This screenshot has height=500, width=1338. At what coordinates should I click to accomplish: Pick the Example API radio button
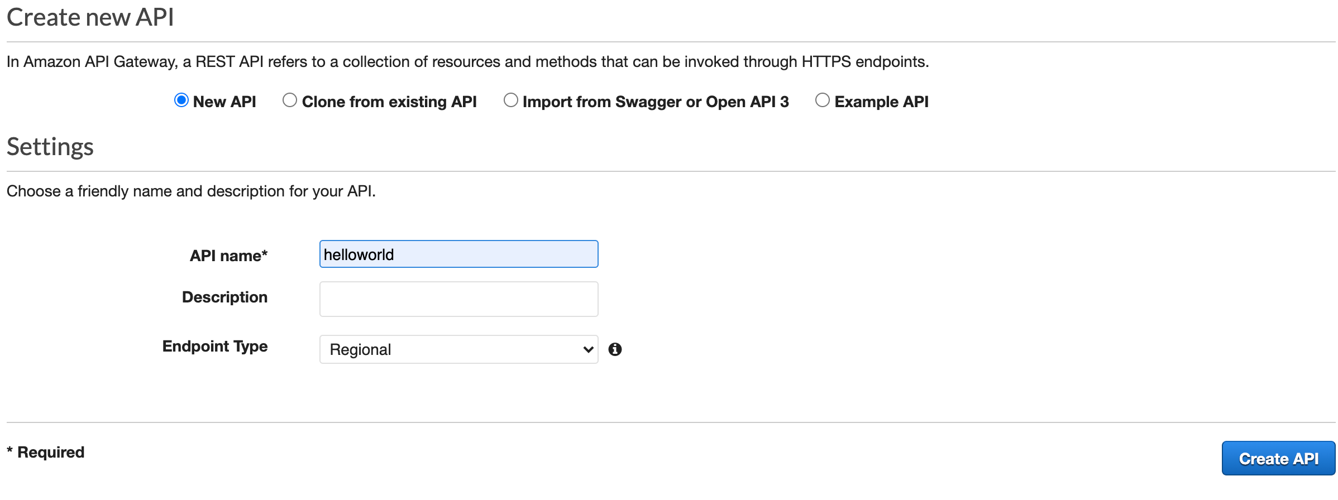(x=823, y=100)
